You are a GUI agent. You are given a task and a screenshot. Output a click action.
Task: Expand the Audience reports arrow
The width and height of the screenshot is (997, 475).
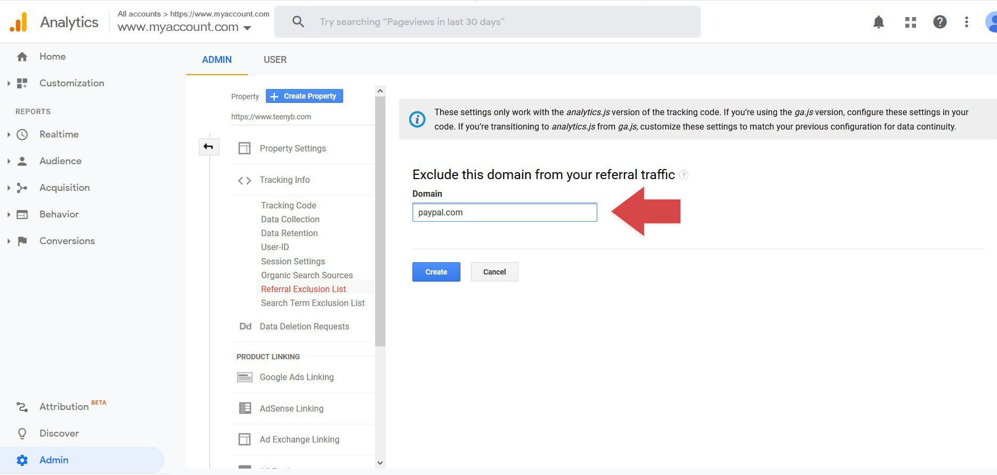(x=9, y=161)
